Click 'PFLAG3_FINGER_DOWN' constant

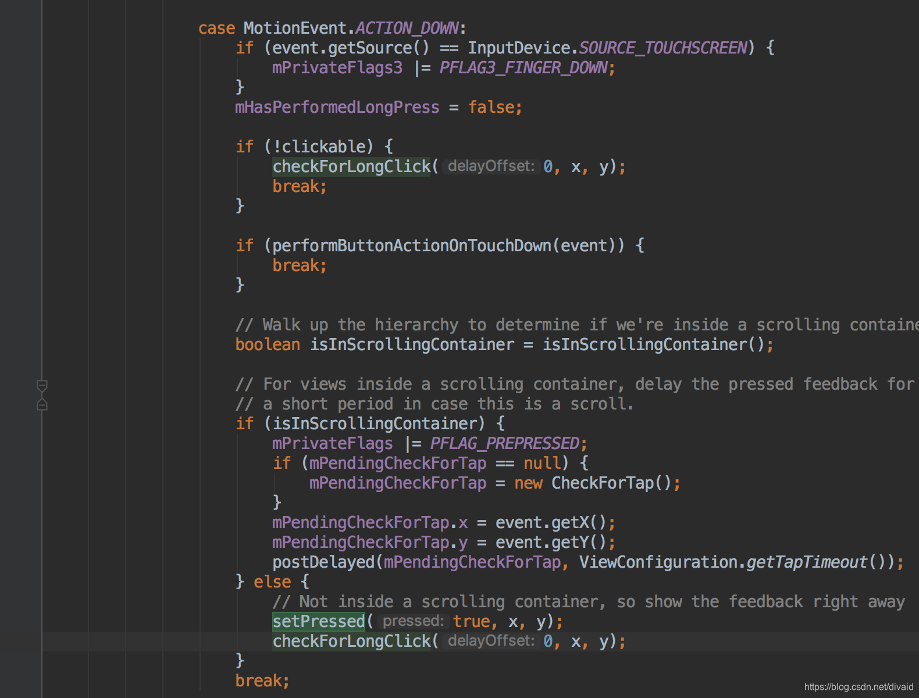pyautogui.click(x=523, y=67)
